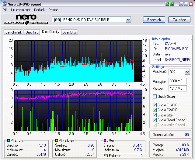Toggle Show C1/PIE checkbox

pos(155,105)
